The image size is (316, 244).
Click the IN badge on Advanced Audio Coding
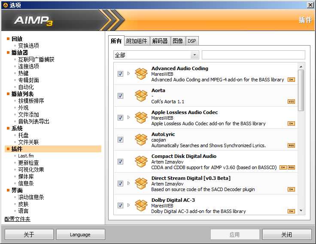click(x=291, y=80)
